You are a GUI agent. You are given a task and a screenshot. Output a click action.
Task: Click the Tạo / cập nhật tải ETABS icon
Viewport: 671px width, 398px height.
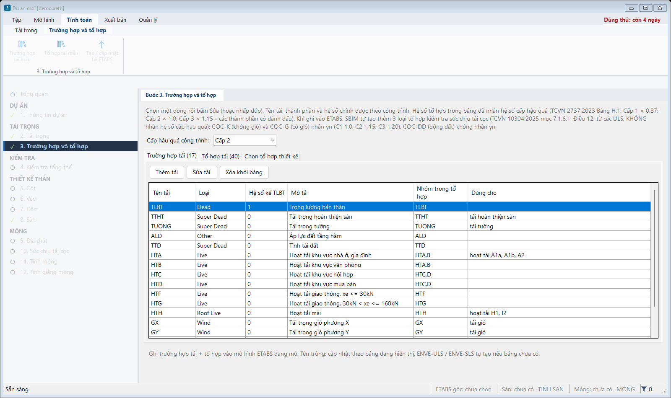(x=102, y=50)
